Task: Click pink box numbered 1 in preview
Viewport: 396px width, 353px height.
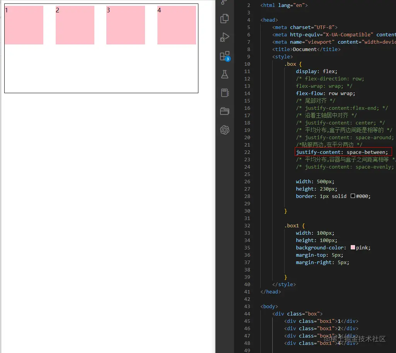Action: pyautogui.click(x=24, y=25)
